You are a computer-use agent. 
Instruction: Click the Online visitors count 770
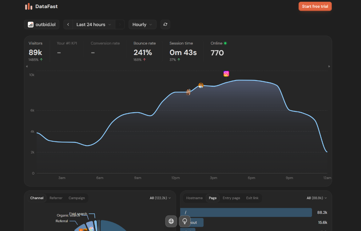click(217, 53)
